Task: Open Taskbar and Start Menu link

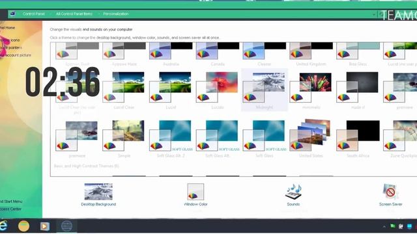Action: (x=11, y=201)
